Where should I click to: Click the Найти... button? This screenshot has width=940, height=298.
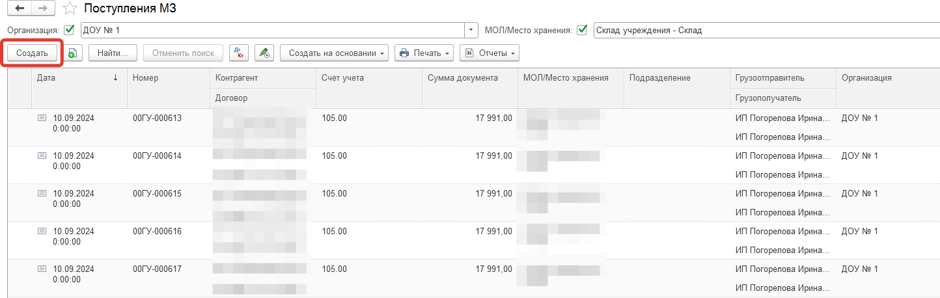[113, 53]
